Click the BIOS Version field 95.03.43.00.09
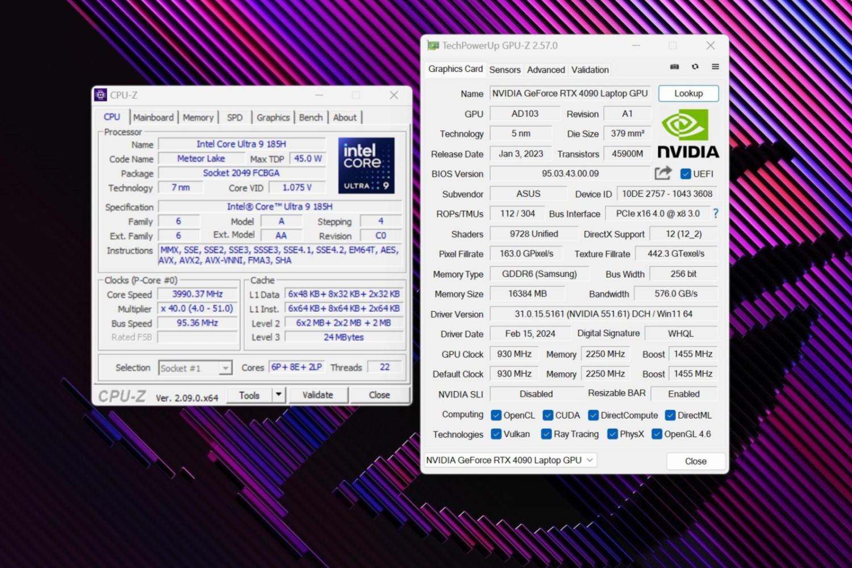Viewport: 852px width, 568px height. [x=570, y=173]
